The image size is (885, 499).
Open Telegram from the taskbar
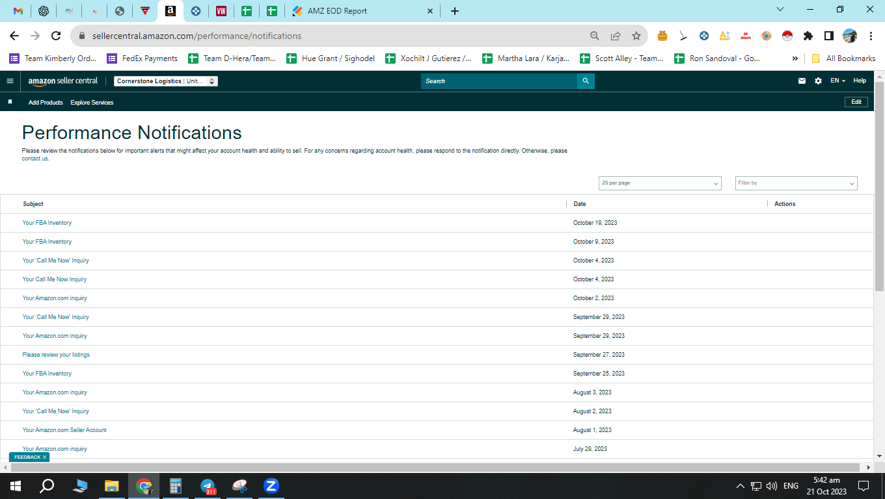[208, 486]
